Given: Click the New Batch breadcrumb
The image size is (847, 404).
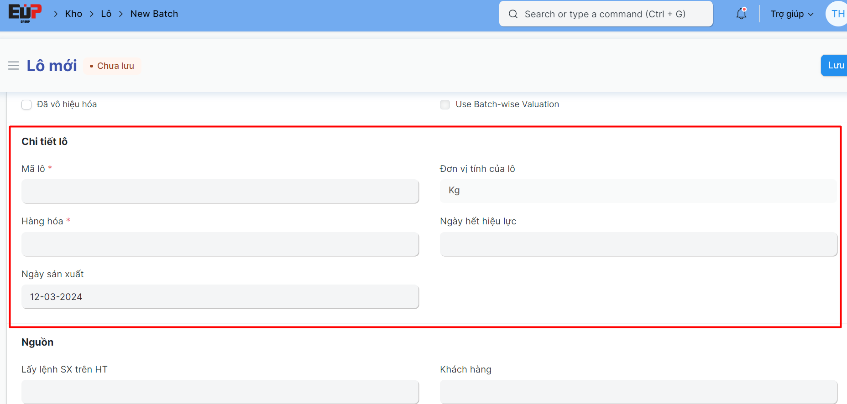Looking at the screenshot, I should coord(154,14).
